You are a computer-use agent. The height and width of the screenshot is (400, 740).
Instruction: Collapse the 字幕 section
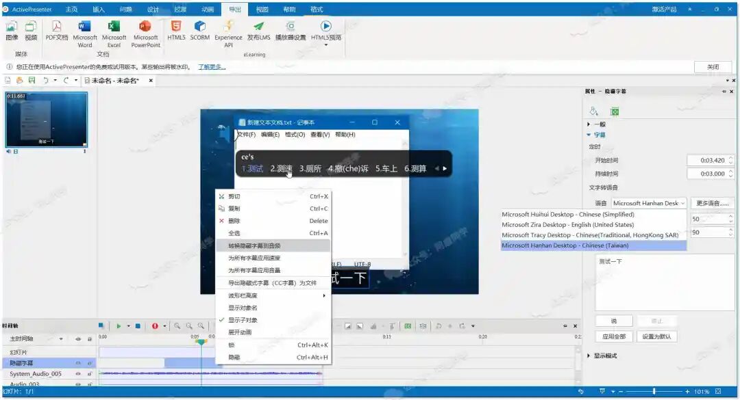(x=589, y=135)
